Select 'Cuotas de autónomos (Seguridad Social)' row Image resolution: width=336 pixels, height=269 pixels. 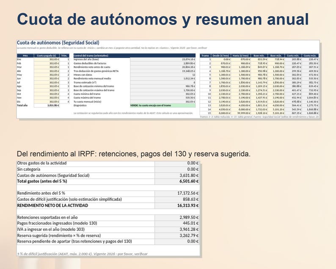pyautogui.click(x=108, y=175)
